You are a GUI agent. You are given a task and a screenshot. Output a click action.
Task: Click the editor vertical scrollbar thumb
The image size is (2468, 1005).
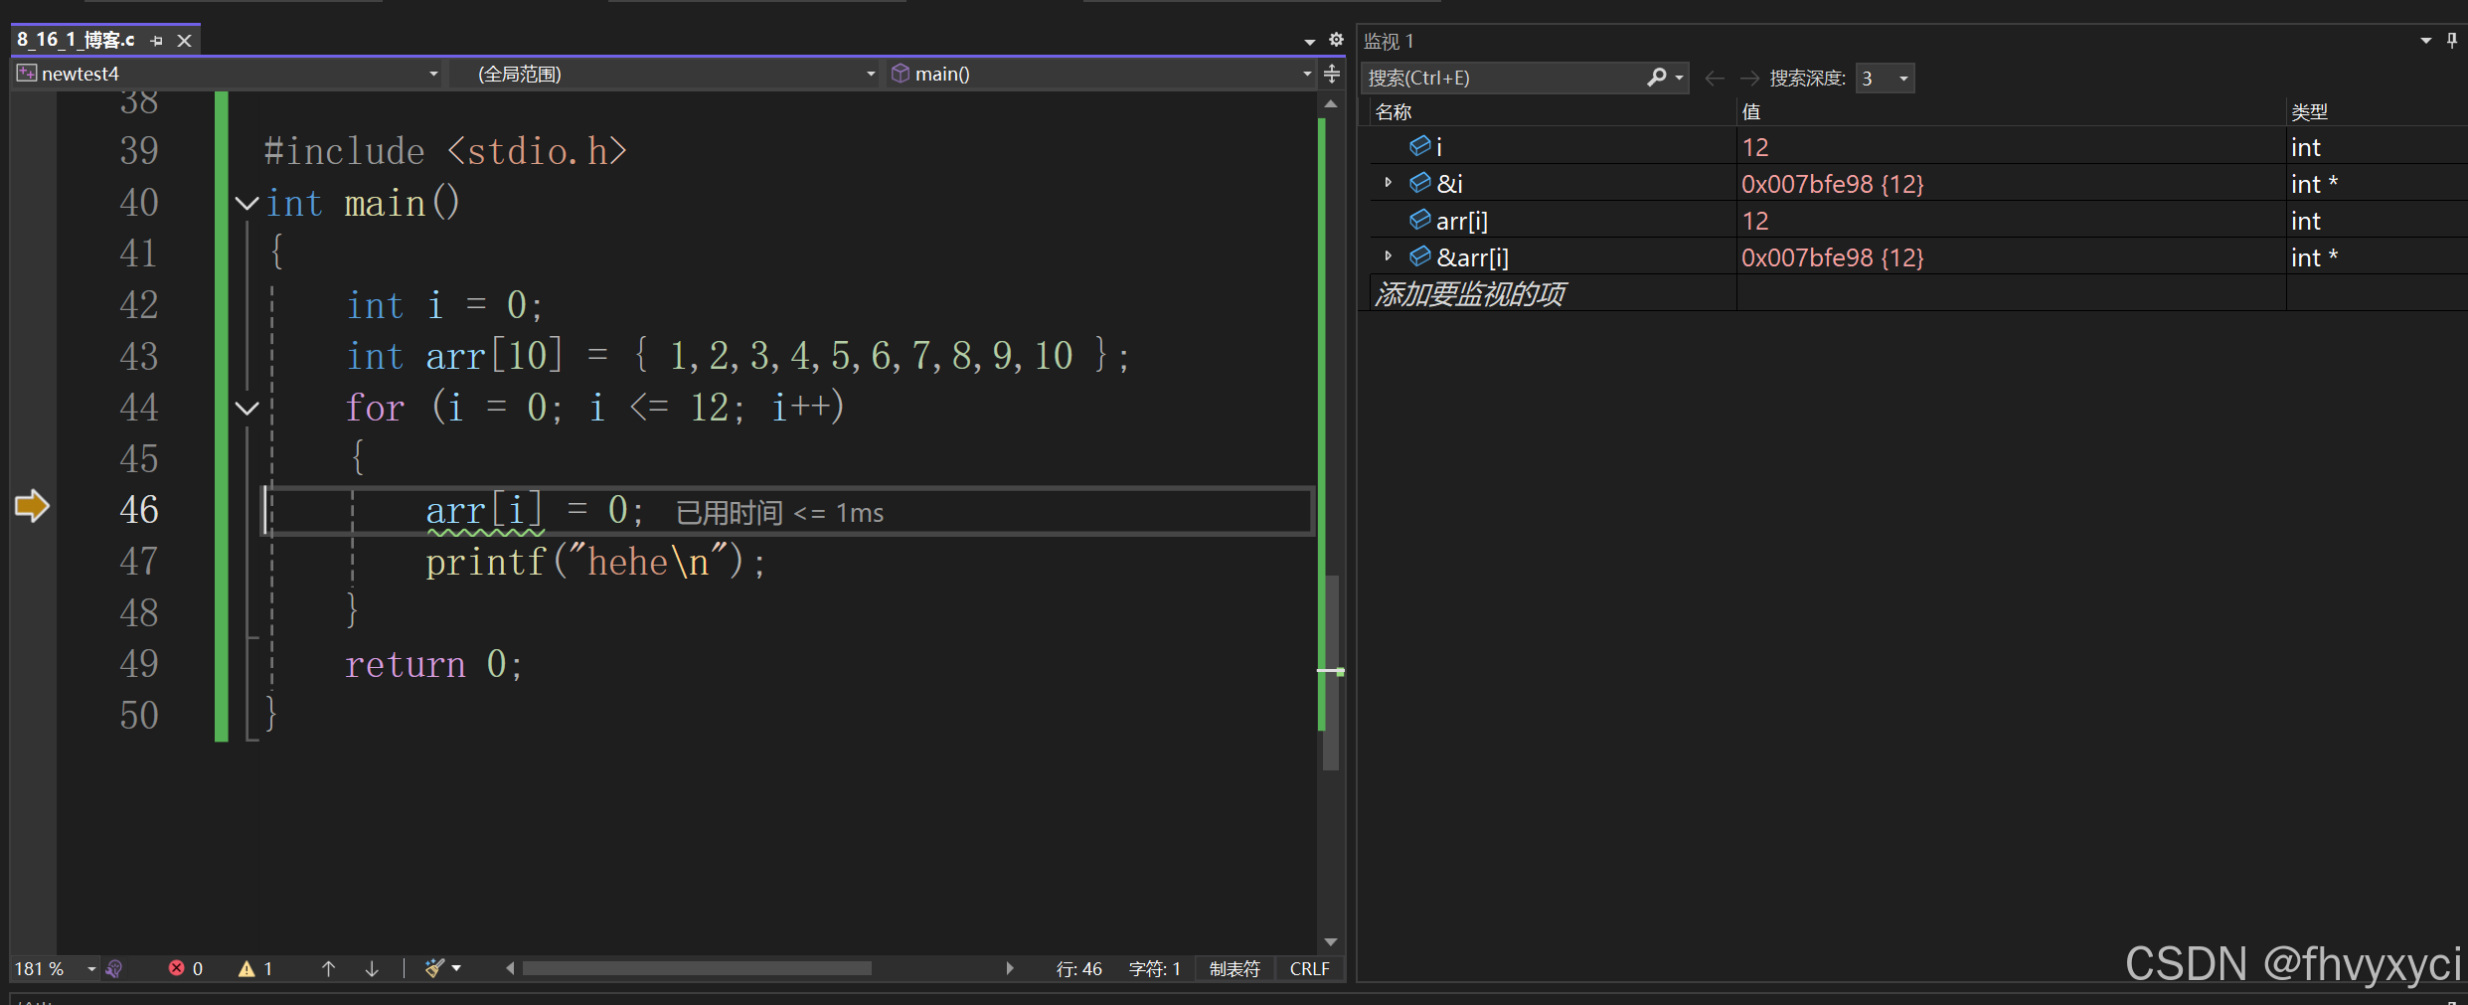point(1332,672)
